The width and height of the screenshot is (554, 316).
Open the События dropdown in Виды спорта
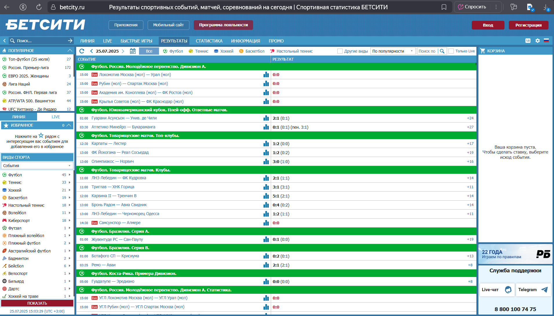tap(37, 166)
